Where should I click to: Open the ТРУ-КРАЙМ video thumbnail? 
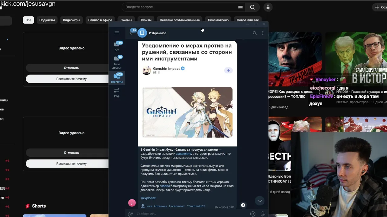click(295, 59)
